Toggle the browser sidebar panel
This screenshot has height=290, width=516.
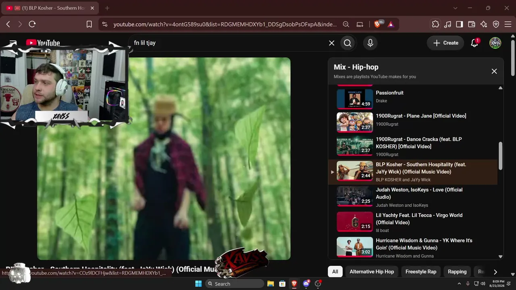pyautogui.click(x=460, y=24)
